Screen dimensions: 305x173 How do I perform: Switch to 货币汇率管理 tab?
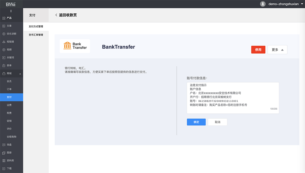36,35
